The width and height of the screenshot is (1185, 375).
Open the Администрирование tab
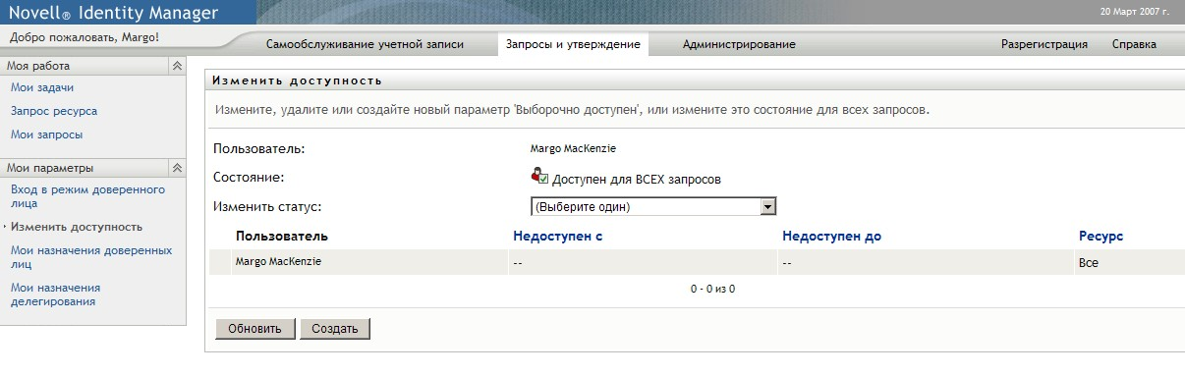(739, 44)
